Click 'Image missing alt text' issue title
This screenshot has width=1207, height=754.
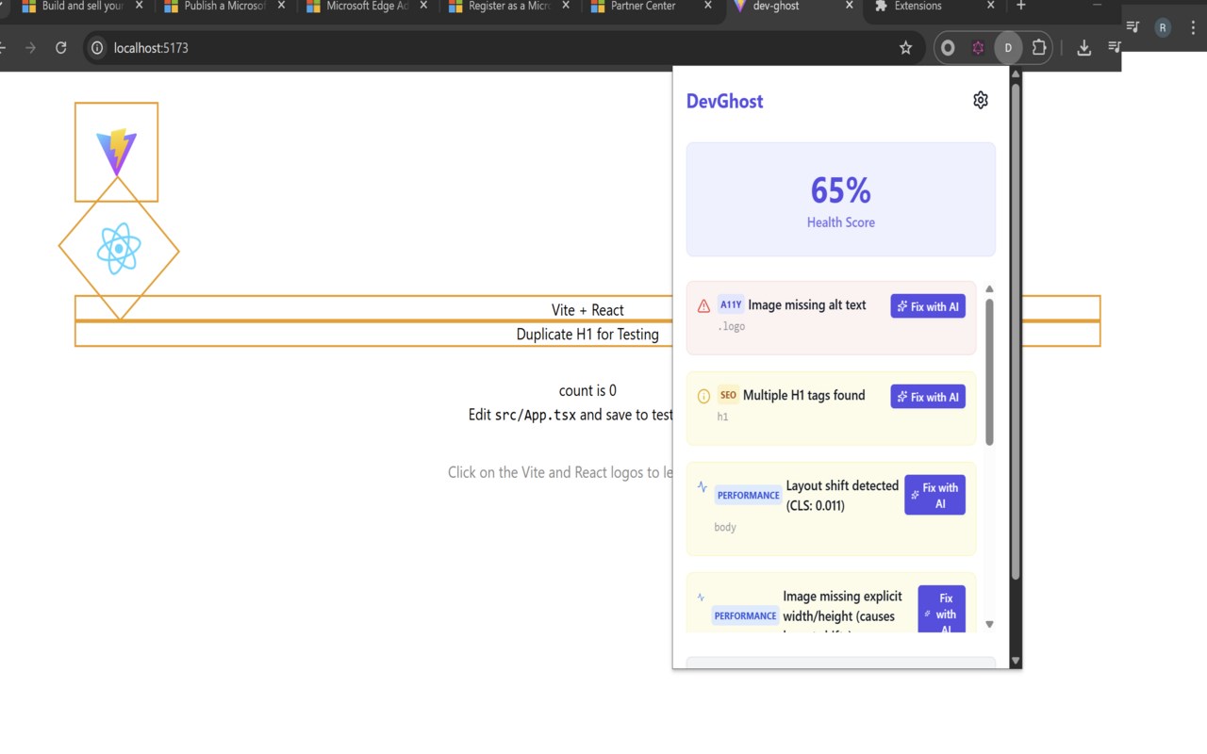tap(807, 304)
